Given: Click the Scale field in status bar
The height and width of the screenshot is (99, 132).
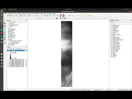Looking at the screenshot, I should tap(89, 90).
